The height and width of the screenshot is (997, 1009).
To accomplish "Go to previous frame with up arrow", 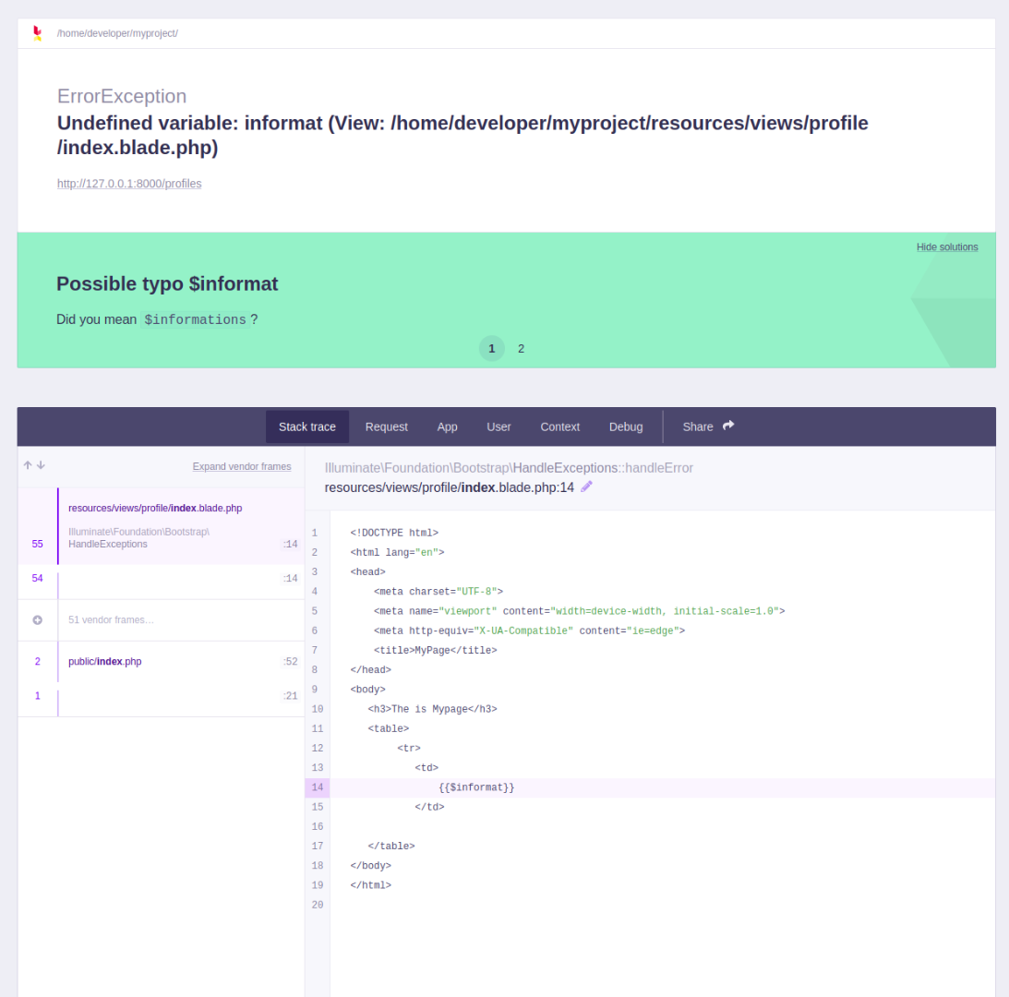I will pos(28,465).
